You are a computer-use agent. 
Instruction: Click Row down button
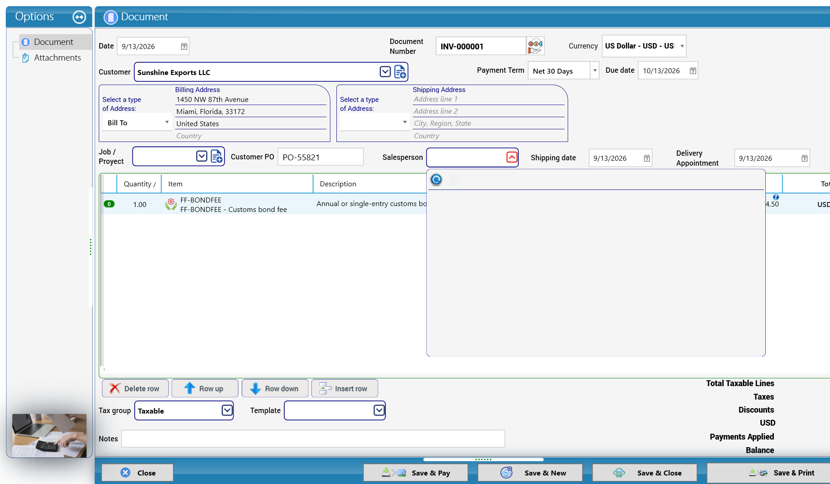coord(275,388)
